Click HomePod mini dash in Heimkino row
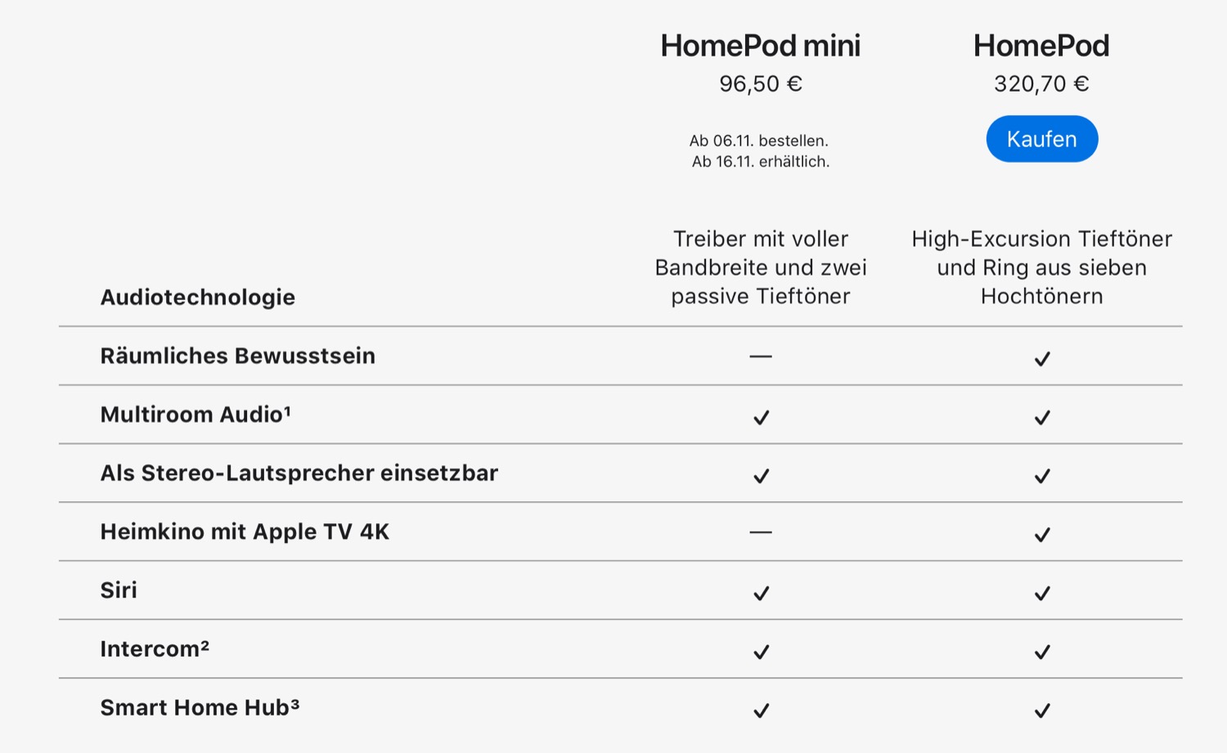Image resolution: width=1227 pixels, height=753 pixels. (761, 532)
